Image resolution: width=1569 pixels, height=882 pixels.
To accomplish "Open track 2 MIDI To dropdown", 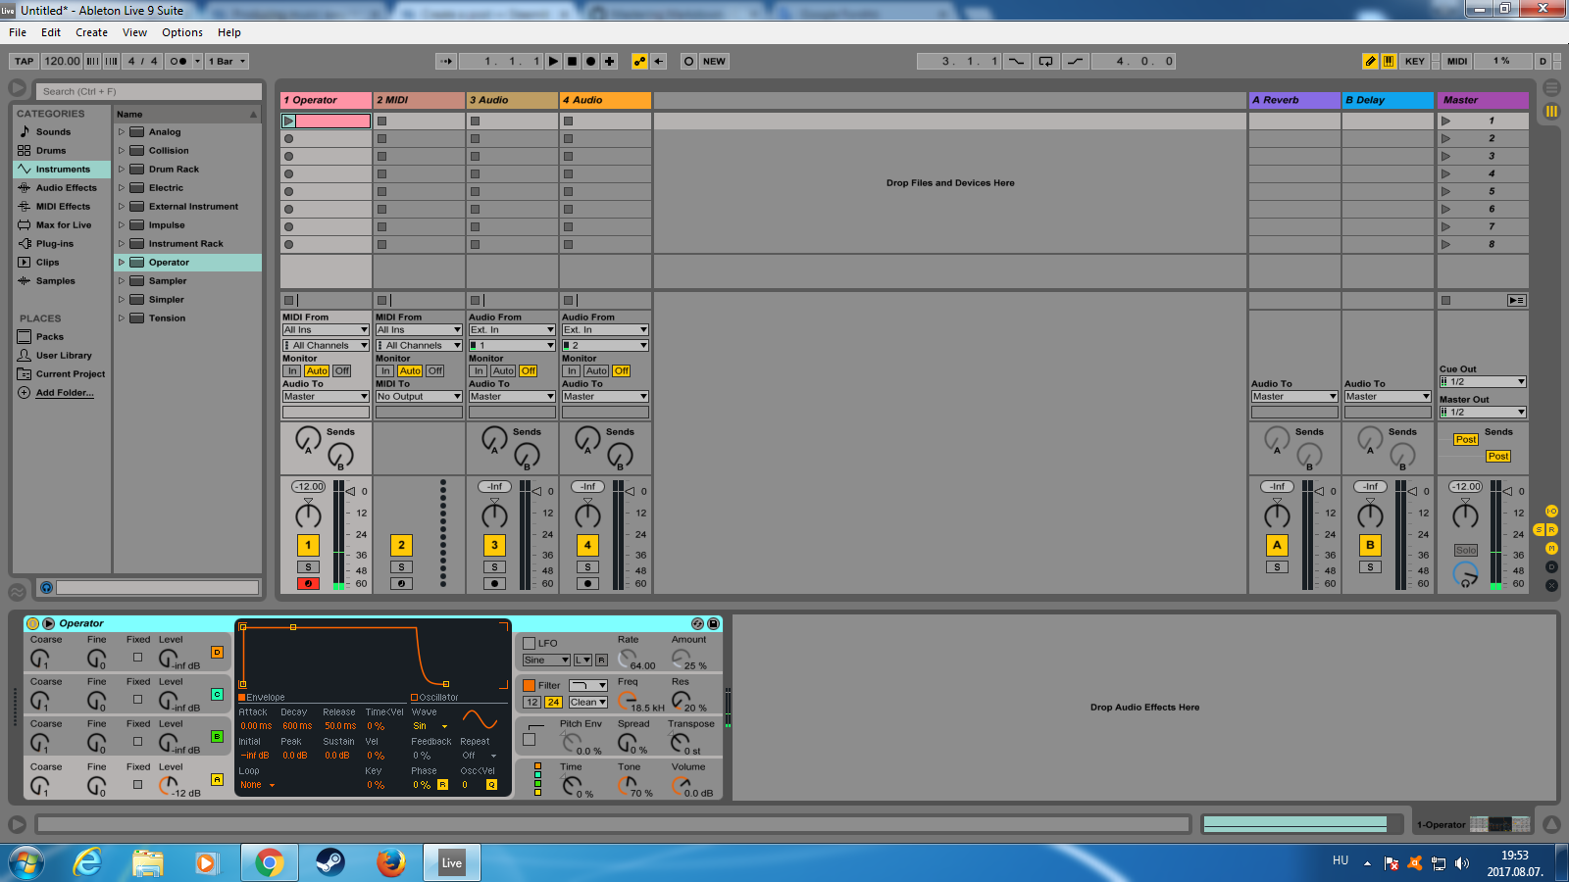I will (419, 396).
